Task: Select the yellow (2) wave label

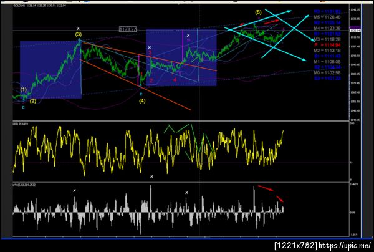Action: [x=32, y=101]
